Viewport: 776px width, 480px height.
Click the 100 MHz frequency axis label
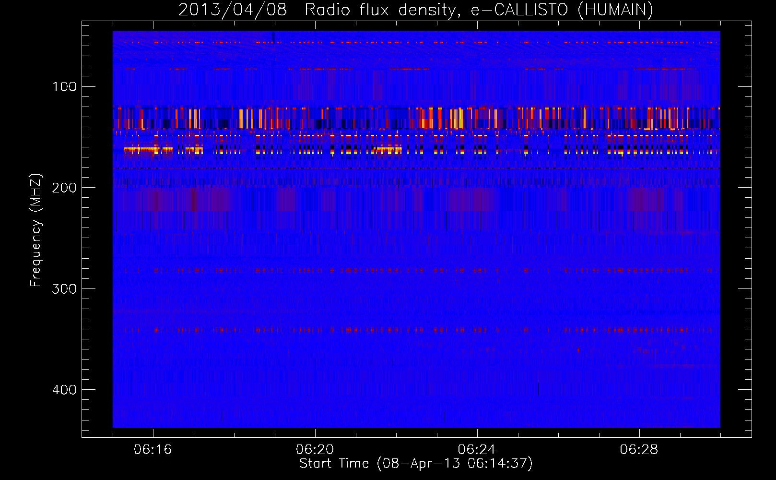(x=65, y=87)
